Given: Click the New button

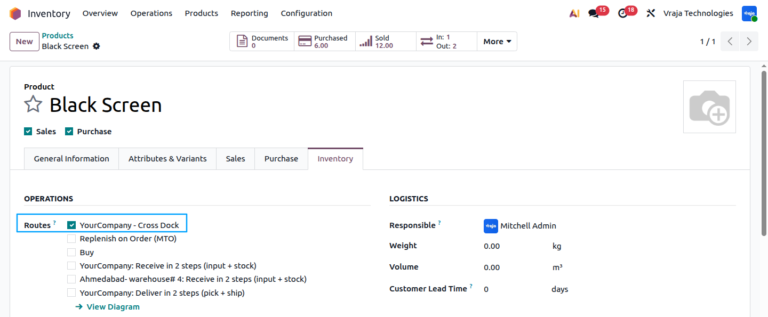Looking at the screenshot, I should pyautogui.click(x=24, y=42).
